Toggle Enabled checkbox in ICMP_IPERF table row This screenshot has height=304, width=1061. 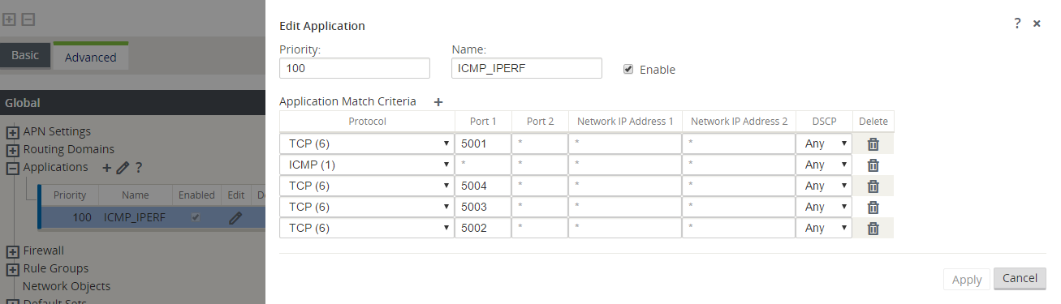(195, 217)
